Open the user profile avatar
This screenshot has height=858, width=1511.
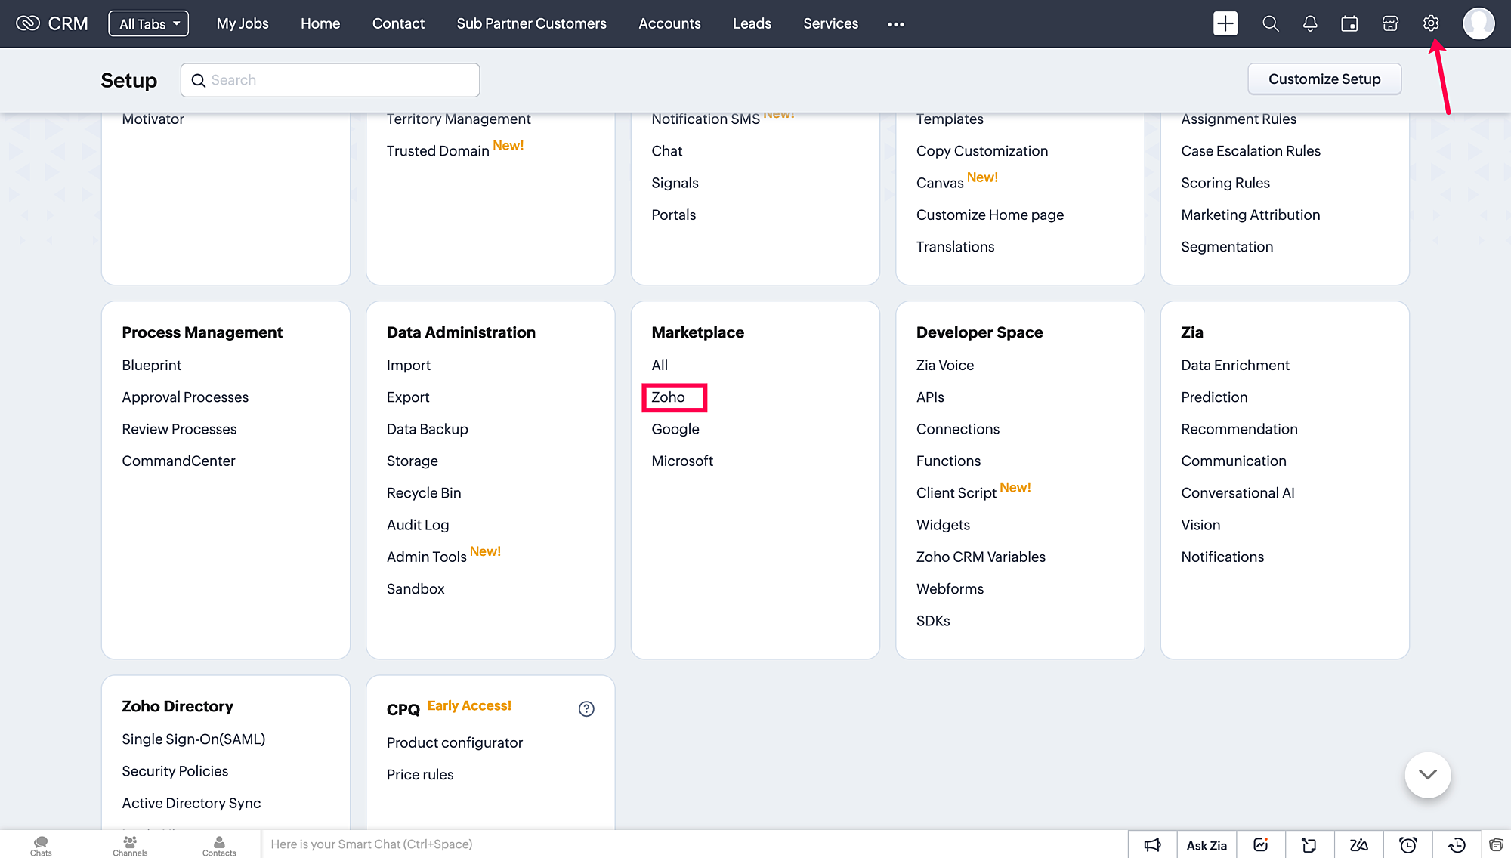(x=1478, y=23)
